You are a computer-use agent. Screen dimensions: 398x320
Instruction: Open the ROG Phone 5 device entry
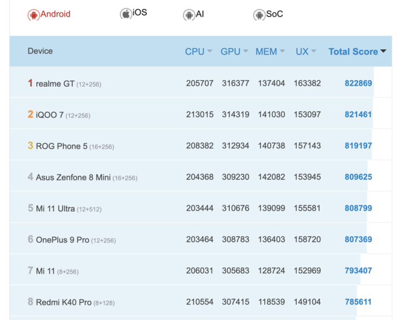click(x=61, y=146)
